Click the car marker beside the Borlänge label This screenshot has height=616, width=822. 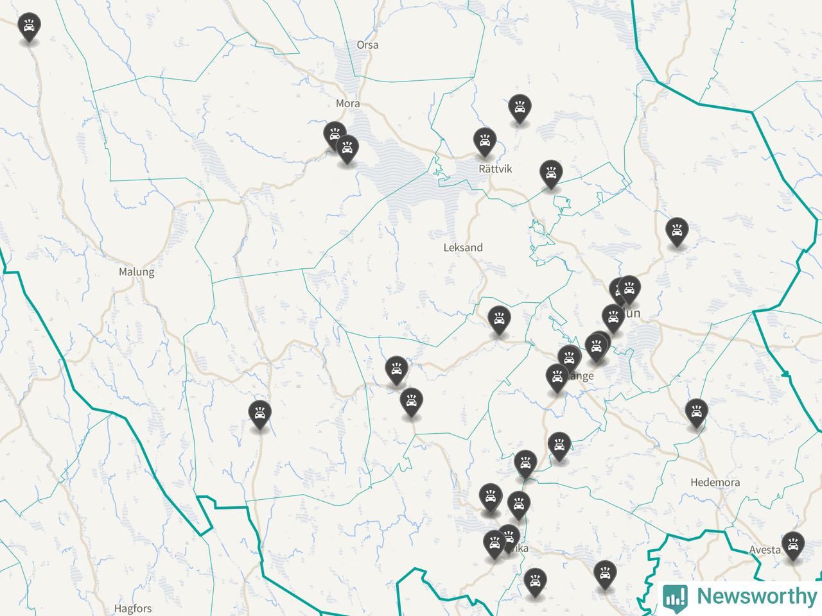click(557, 377)
